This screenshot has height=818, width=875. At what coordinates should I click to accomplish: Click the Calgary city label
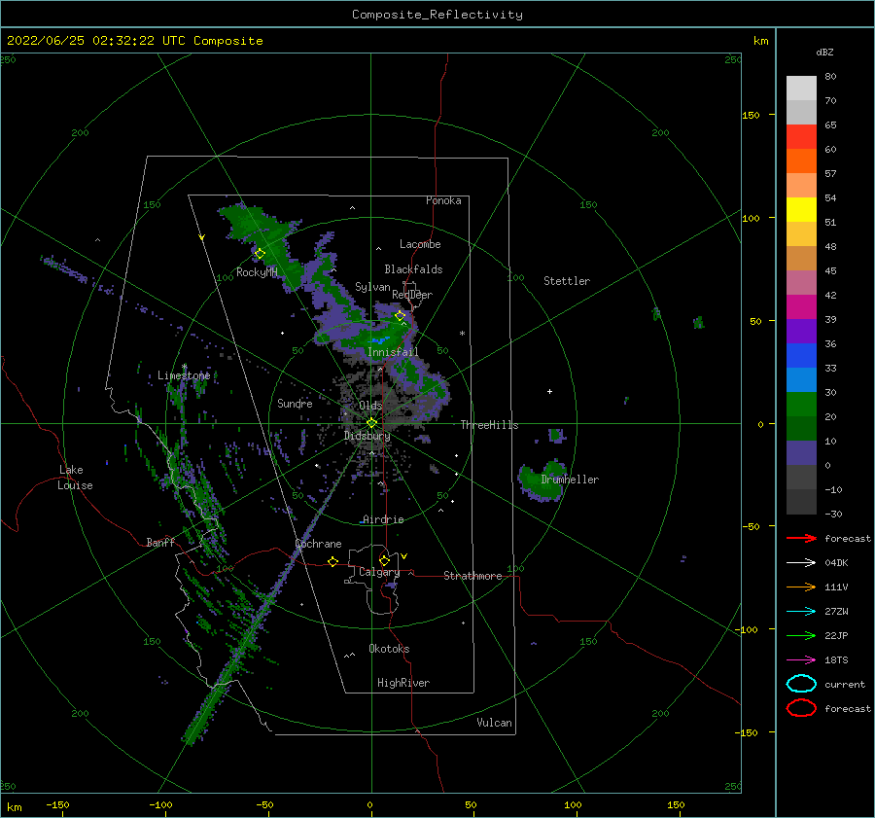(x=379, y=572)
